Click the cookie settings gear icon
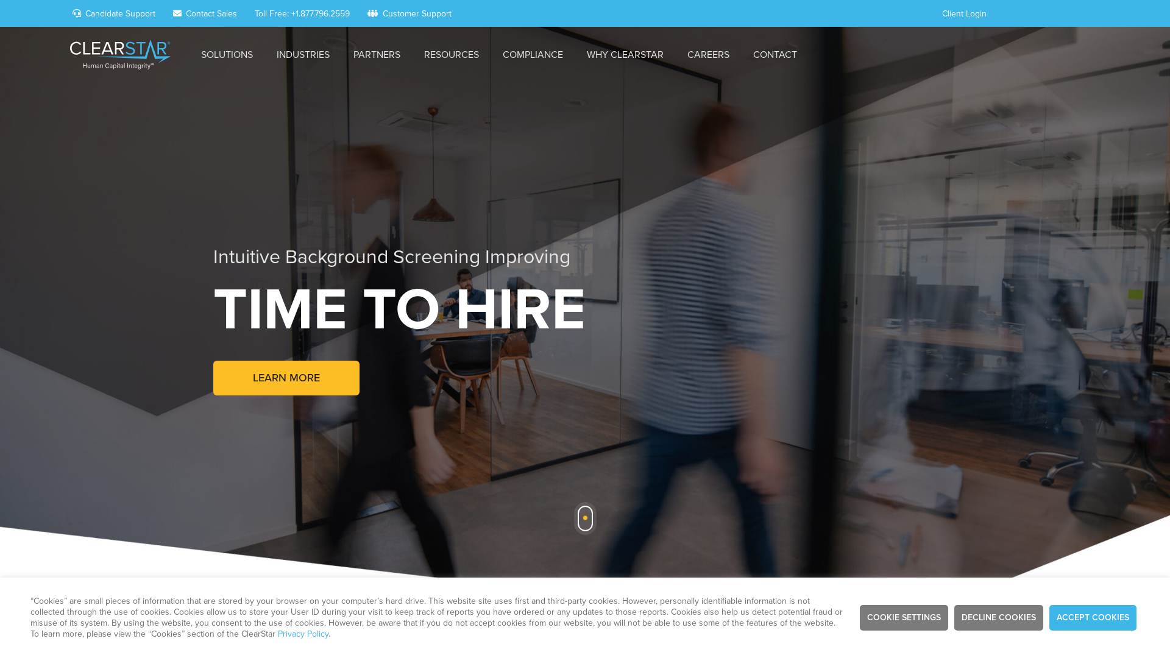1170x658 pixels. (904, 617)
